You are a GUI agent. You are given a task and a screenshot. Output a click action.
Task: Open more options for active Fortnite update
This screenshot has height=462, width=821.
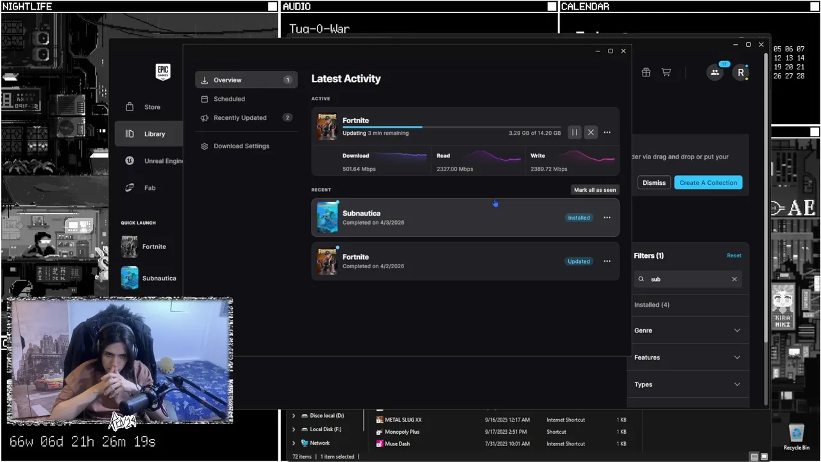[x=607, y=132]
